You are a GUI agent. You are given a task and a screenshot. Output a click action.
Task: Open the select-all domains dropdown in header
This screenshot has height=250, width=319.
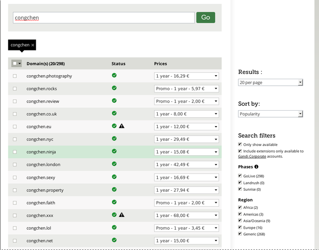(x=19, y=64)
